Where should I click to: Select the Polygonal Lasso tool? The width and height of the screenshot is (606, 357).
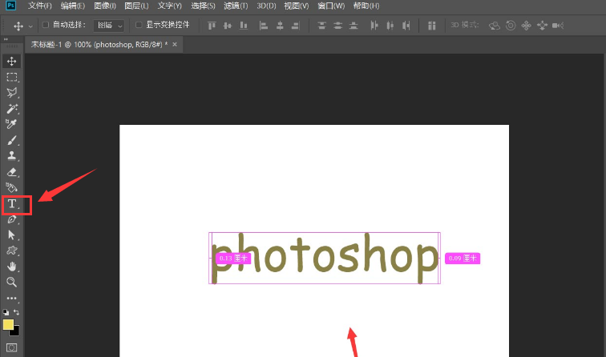pos(11,93)
